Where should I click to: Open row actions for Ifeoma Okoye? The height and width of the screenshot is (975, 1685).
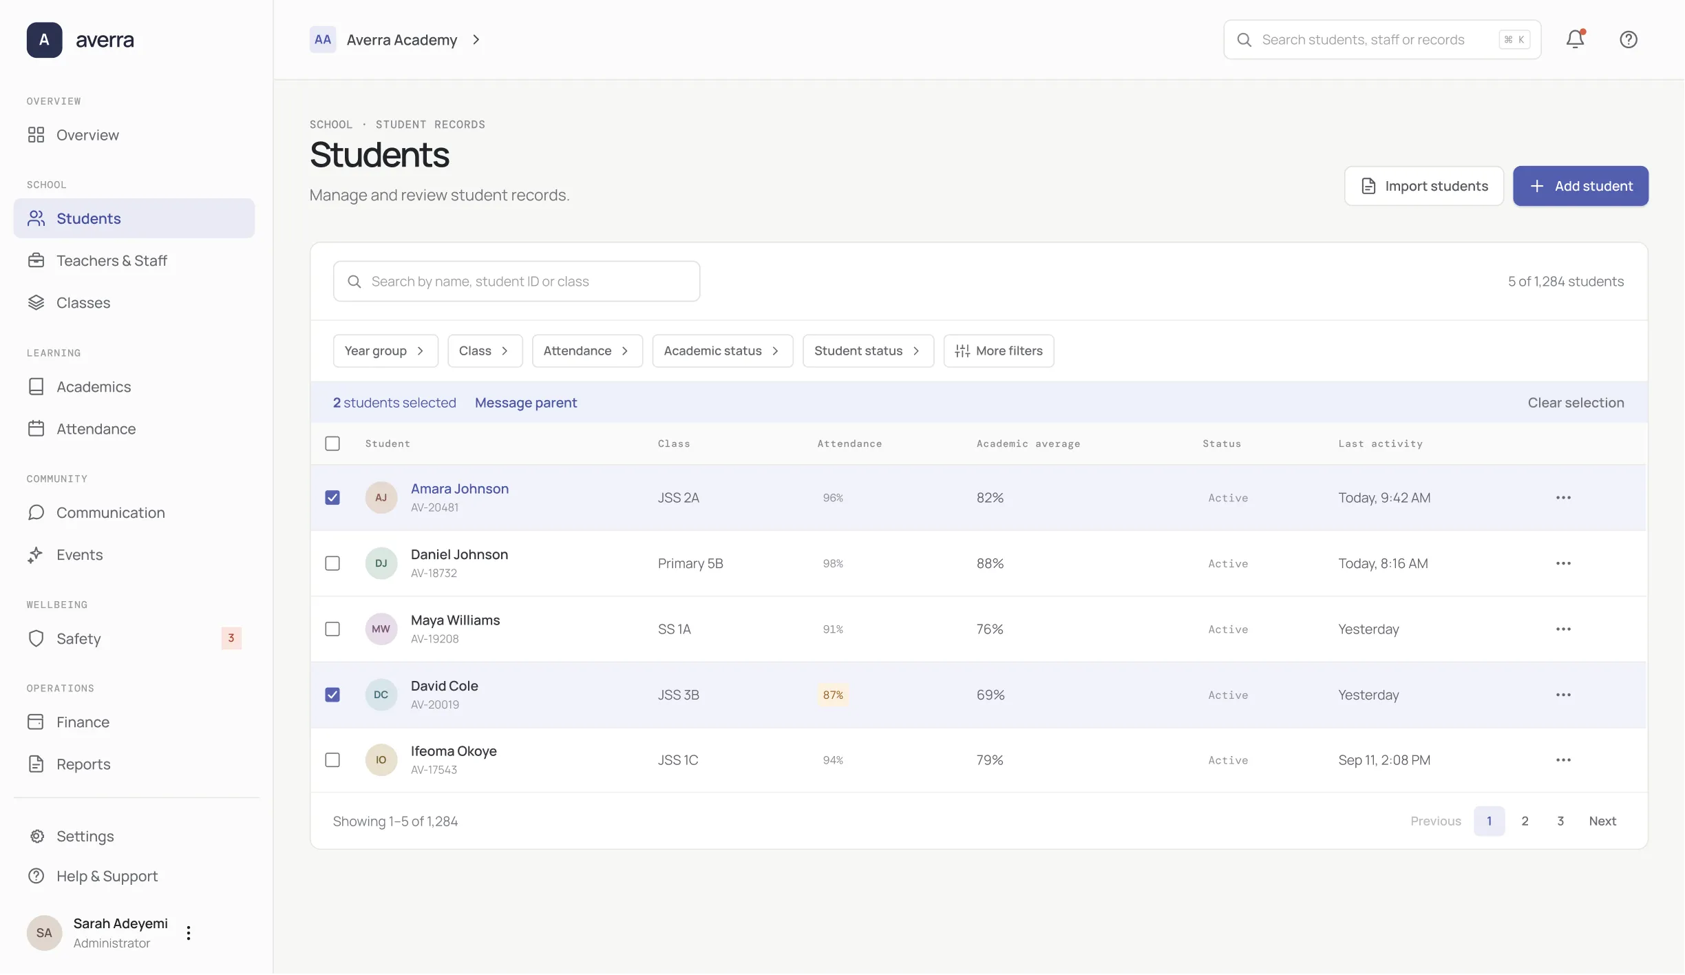click(x=1563, y=760)
